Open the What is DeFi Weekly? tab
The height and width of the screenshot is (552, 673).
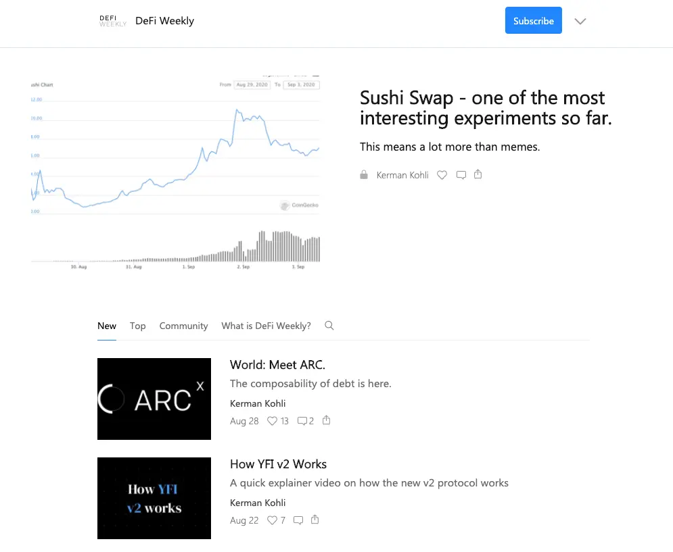[266, 326]
